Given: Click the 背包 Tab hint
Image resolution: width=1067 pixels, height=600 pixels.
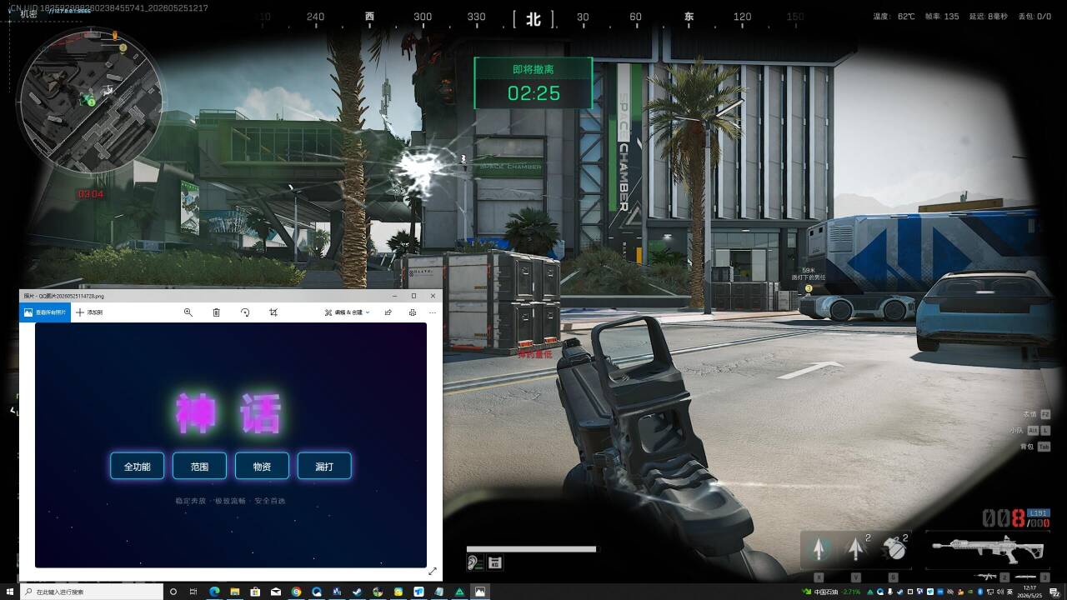Looking at the screenshot, I should tap(1034, 447).
